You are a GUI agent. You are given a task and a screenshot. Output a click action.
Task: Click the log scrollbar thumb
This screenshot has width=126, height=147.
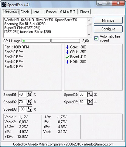[x=89, y=24]
